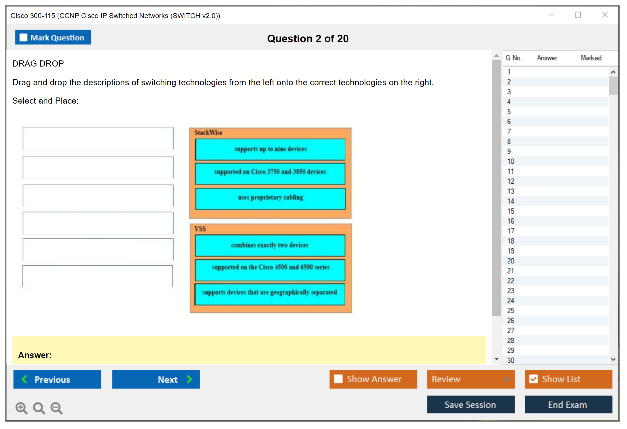This screenshot has width=627, height=429.
Task: Select question 12 in the list
Action: (x=511, y=181)
